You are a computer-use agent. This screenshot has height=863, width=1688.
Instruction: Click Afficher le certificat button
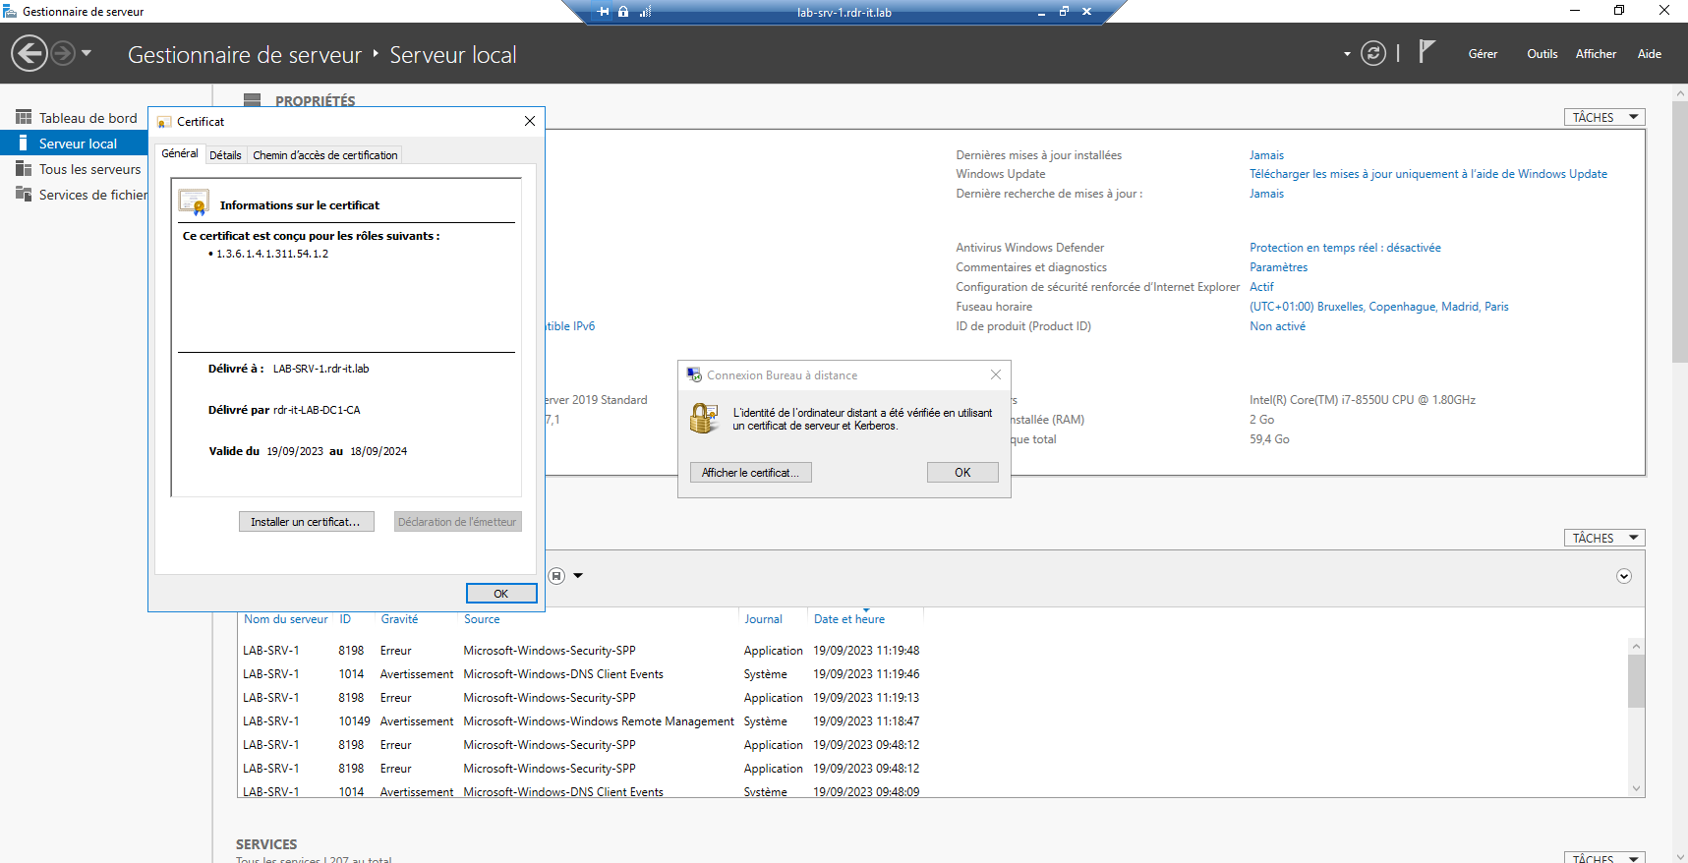click(750, 473)
